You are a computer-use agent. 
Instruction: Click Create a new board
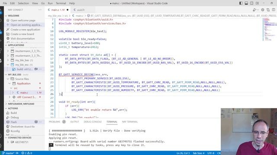[22, 34]
